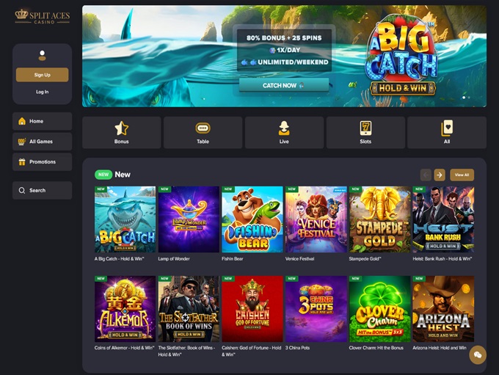Open the Home sidebar menu item
This screenshot has height=375, width=499.
pyautogui.click(x=42, y=121)
